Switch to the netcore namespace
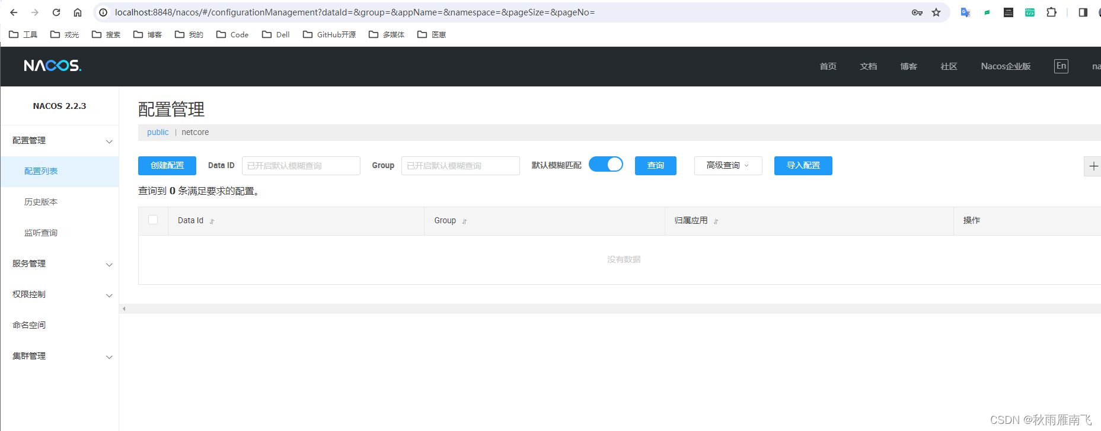 point(195,133)
